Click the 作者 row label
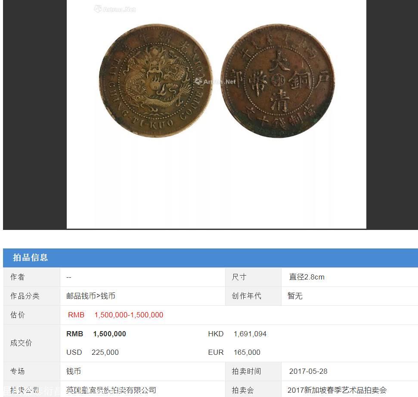 (17, 277)
